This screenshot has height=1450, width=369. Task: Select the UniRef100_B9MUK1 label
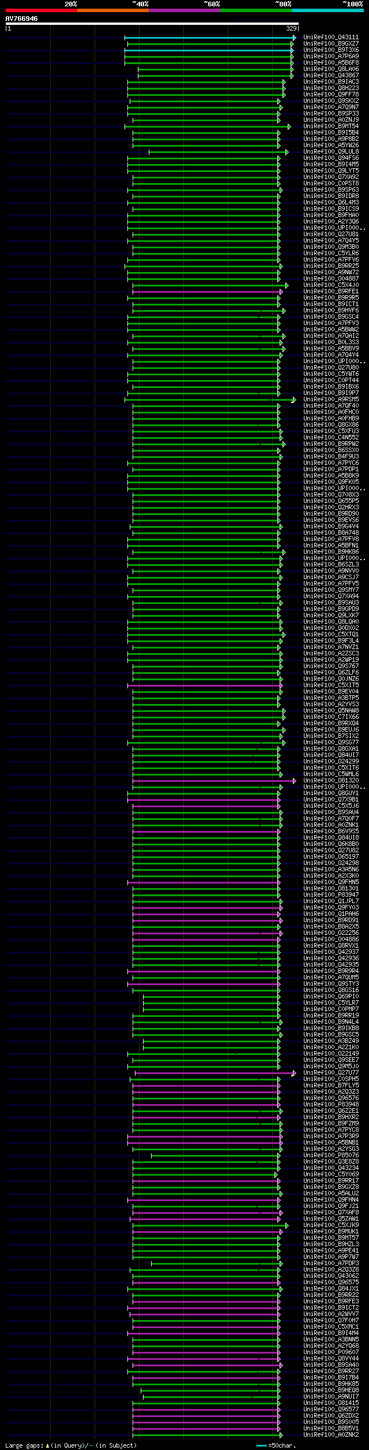pos(331,1232)
